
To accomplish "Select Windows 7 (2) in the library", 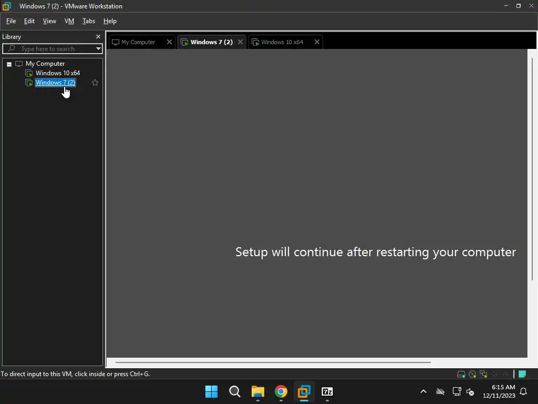I will [x=55, y=83].
